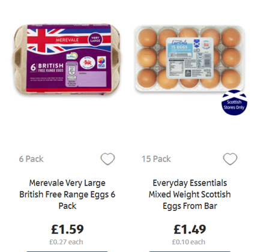Click the blue button below the £1.49 product
Viewport: 257px width, 252px height.
tap(190, 251)
